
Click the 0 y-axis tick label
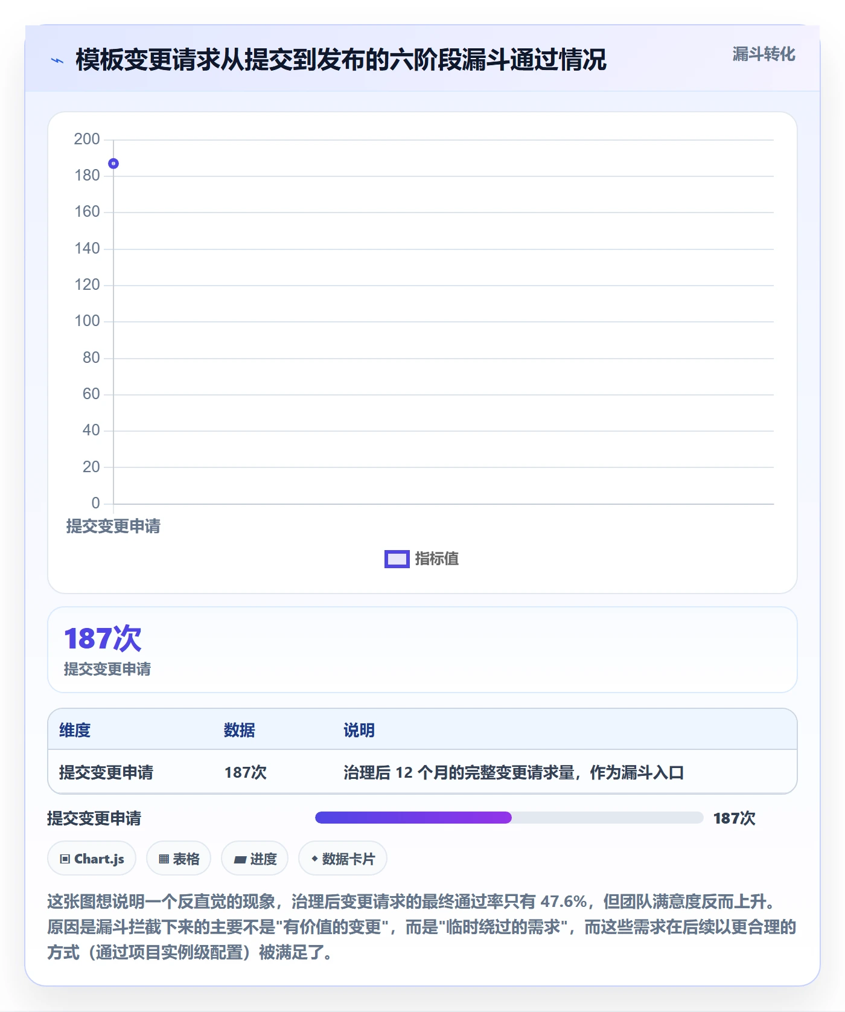pos(95,503)
